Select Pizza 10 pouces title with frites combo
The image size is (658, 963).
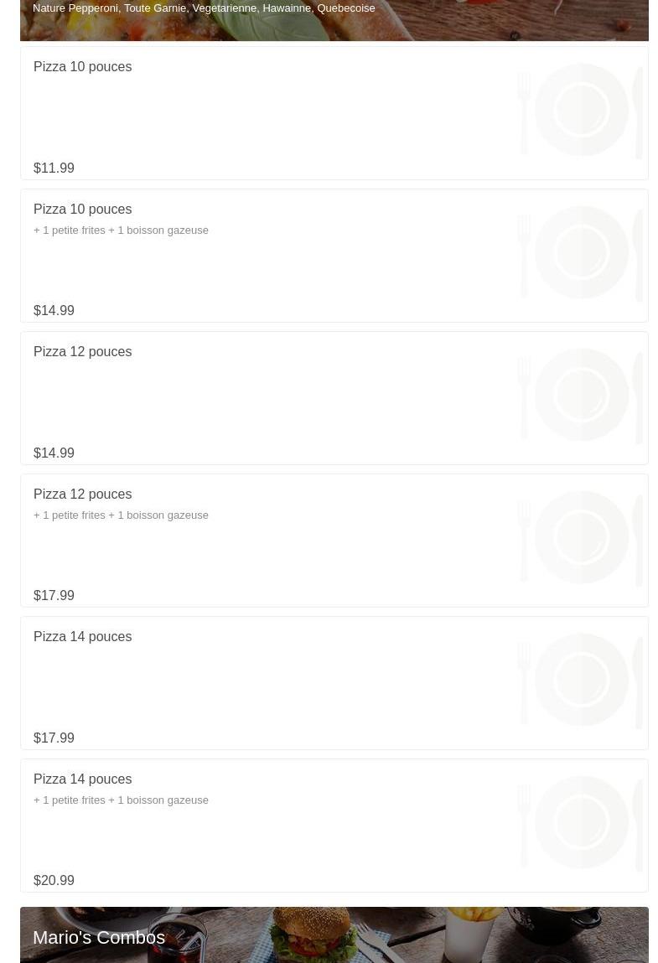82,210
